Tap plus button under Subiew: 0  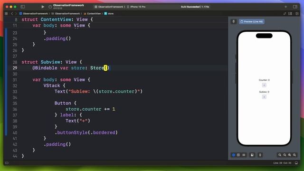[x=264, y=97]
